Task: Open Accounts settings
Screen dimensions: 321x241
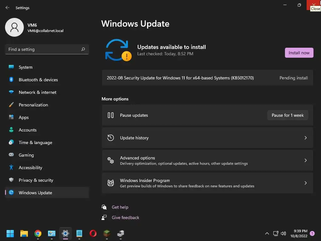Action: [x=47, y=130]
